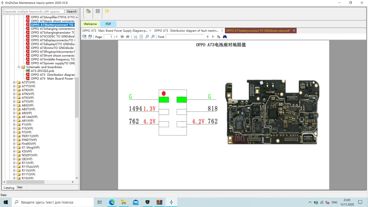Open OPPO A73power supplyTO GND document
368x207 pixels.
tap(53, 63)
